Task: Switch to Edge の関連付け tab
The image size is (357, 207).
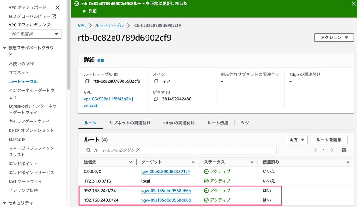Action: click(x=179, y=123)
